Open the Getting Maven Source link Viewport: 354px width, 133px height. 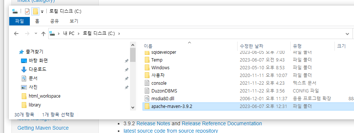43,128
